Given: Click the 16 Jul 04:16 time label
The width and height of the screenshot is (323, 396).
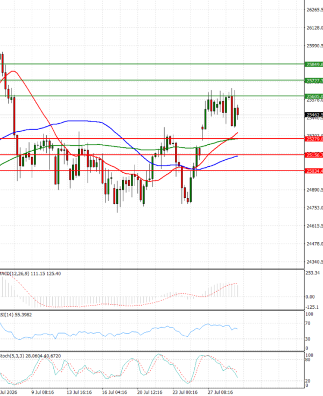Looking at the screenshot, I should [x=115, y=392].
